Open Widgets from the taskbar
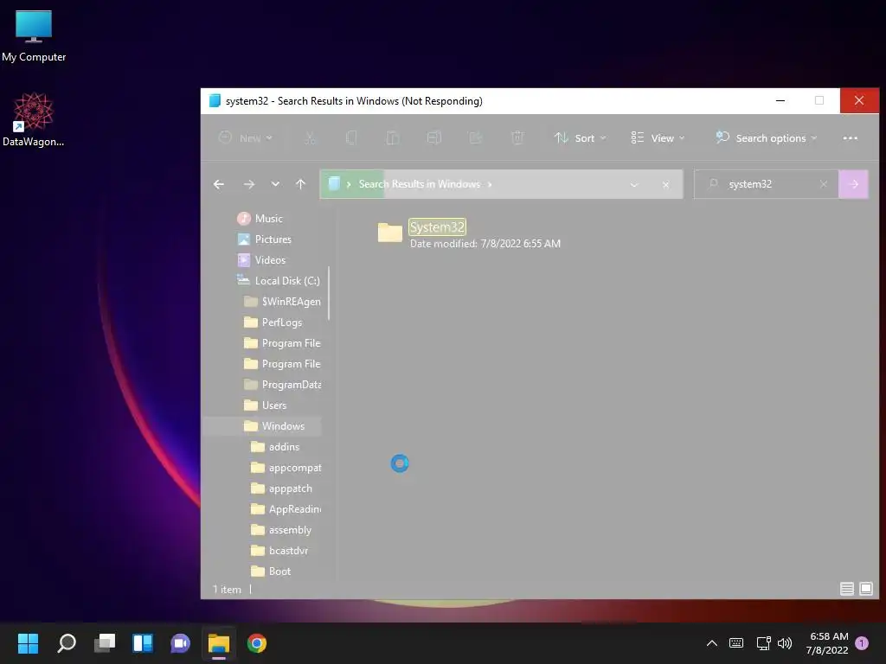The image size is (886, 664). pos(143,643)
